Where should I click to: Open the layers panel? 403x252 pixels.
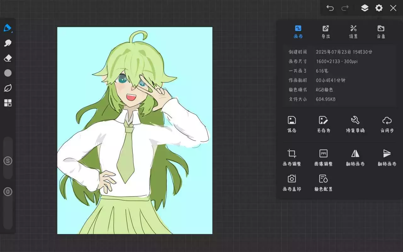(x=364, y=8)
